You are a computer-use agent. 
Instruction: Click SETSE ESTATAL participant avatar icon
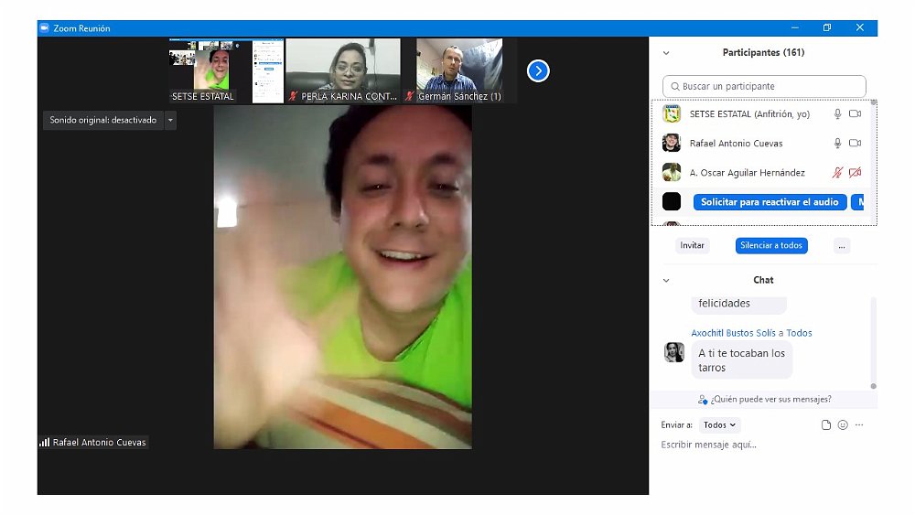[672, 114]
